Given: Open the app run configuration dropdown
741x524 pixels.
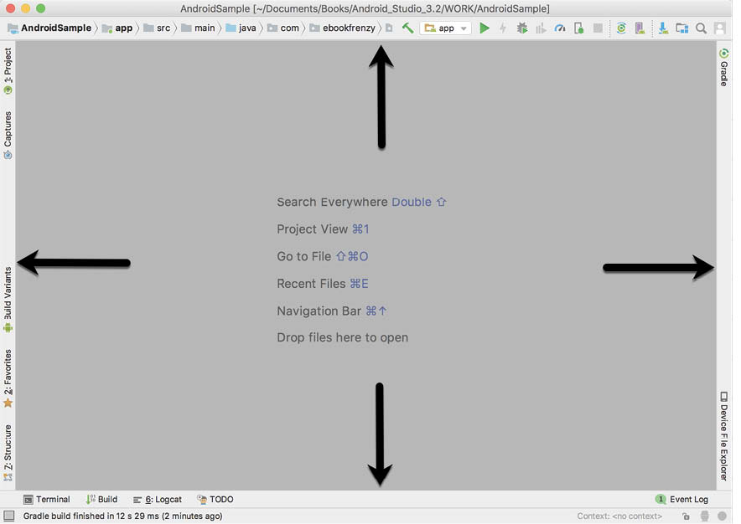Looking at the screenshot, I should click(446, 28).
